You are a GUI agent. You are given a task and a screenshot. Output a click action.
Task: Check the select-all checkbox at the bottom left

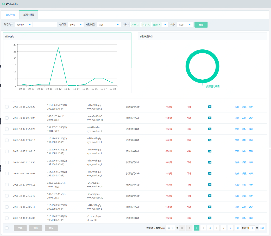coord(7,228)
